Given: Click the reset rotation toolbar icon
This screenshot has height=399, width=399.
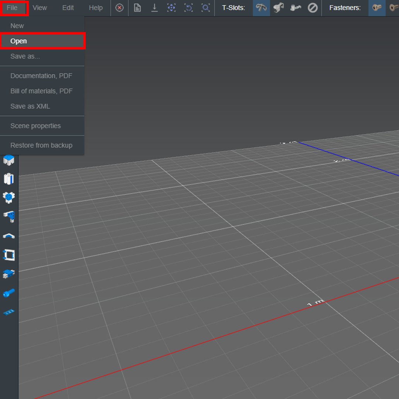Looking at the screenshot, I should coord(188,8).
